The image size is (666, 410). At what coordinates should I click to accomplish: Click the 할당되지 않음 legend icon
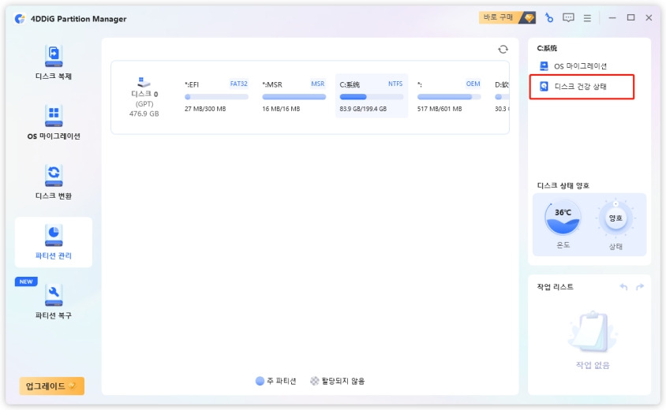314,381
